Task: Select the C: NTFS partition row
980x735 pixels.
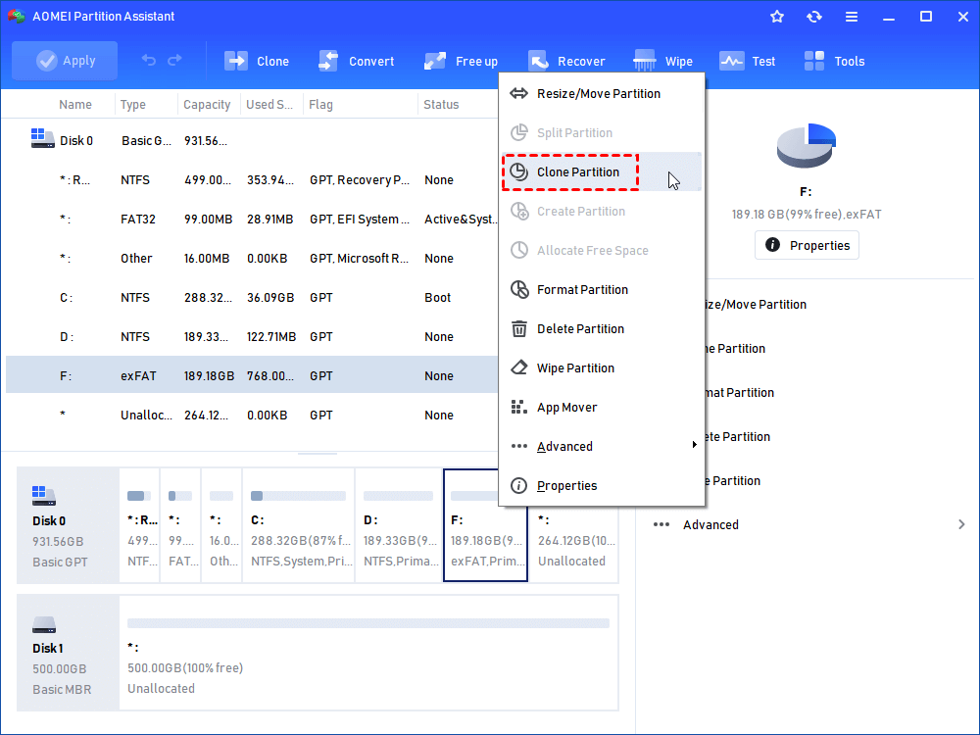Action: click(252, 298)
